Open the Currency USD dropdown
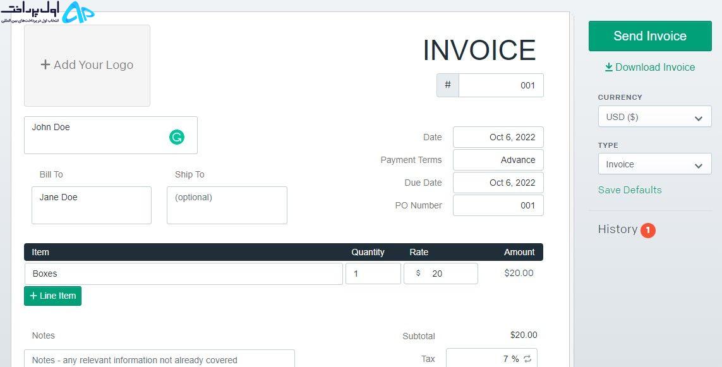Image resolution: width=722 pixels, height=367 pixels. click(654, 117)
